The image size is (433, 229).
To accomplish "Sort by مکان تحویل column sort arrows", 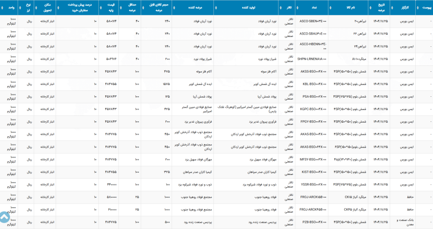I will tap(36, 8).
